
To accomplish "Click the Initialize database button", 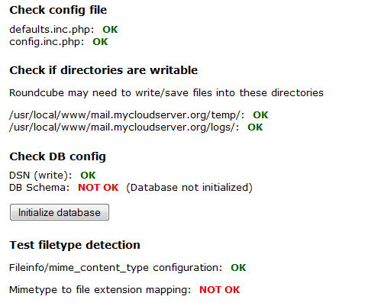I will [x=60, y=212].
